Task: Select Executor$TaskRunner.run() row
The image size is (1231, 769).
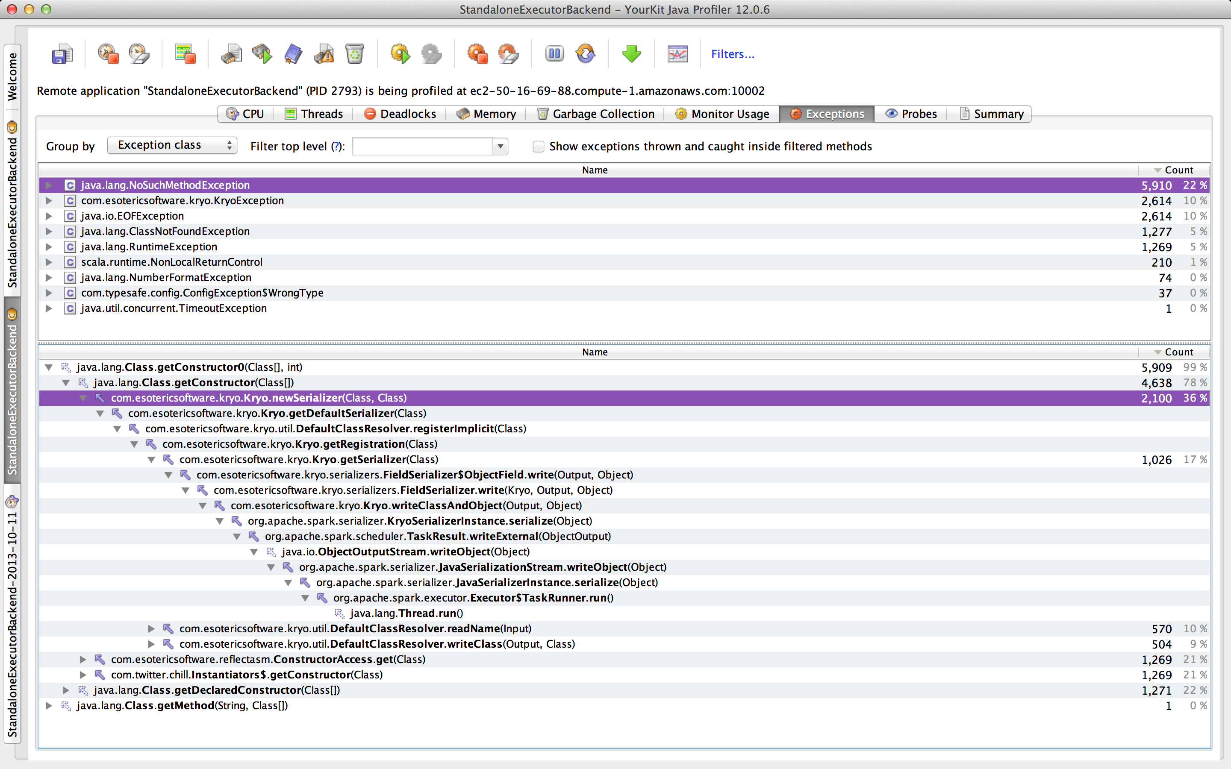Action: (x=624, y=598)
